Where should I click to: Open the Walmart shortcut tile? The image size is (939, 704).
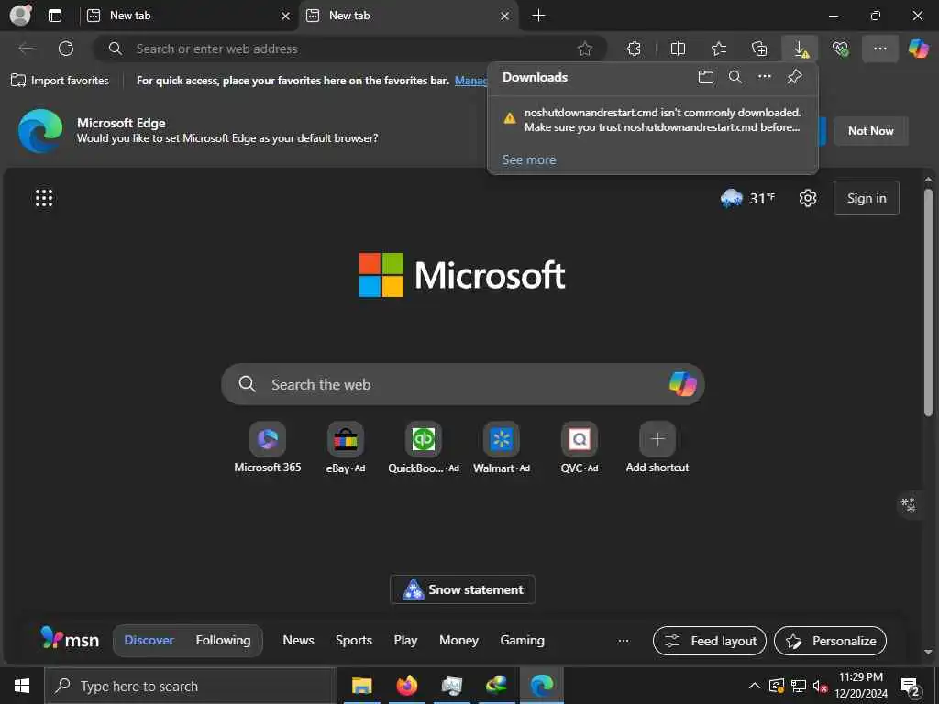(x=502, y=447)
